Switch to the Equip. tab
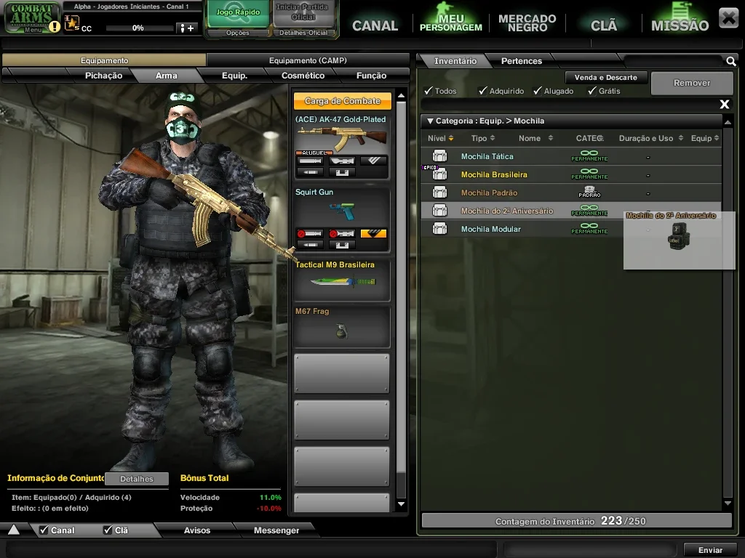This screenshot has width=745, height=558. pyautogui.click(x=235, y=76)
